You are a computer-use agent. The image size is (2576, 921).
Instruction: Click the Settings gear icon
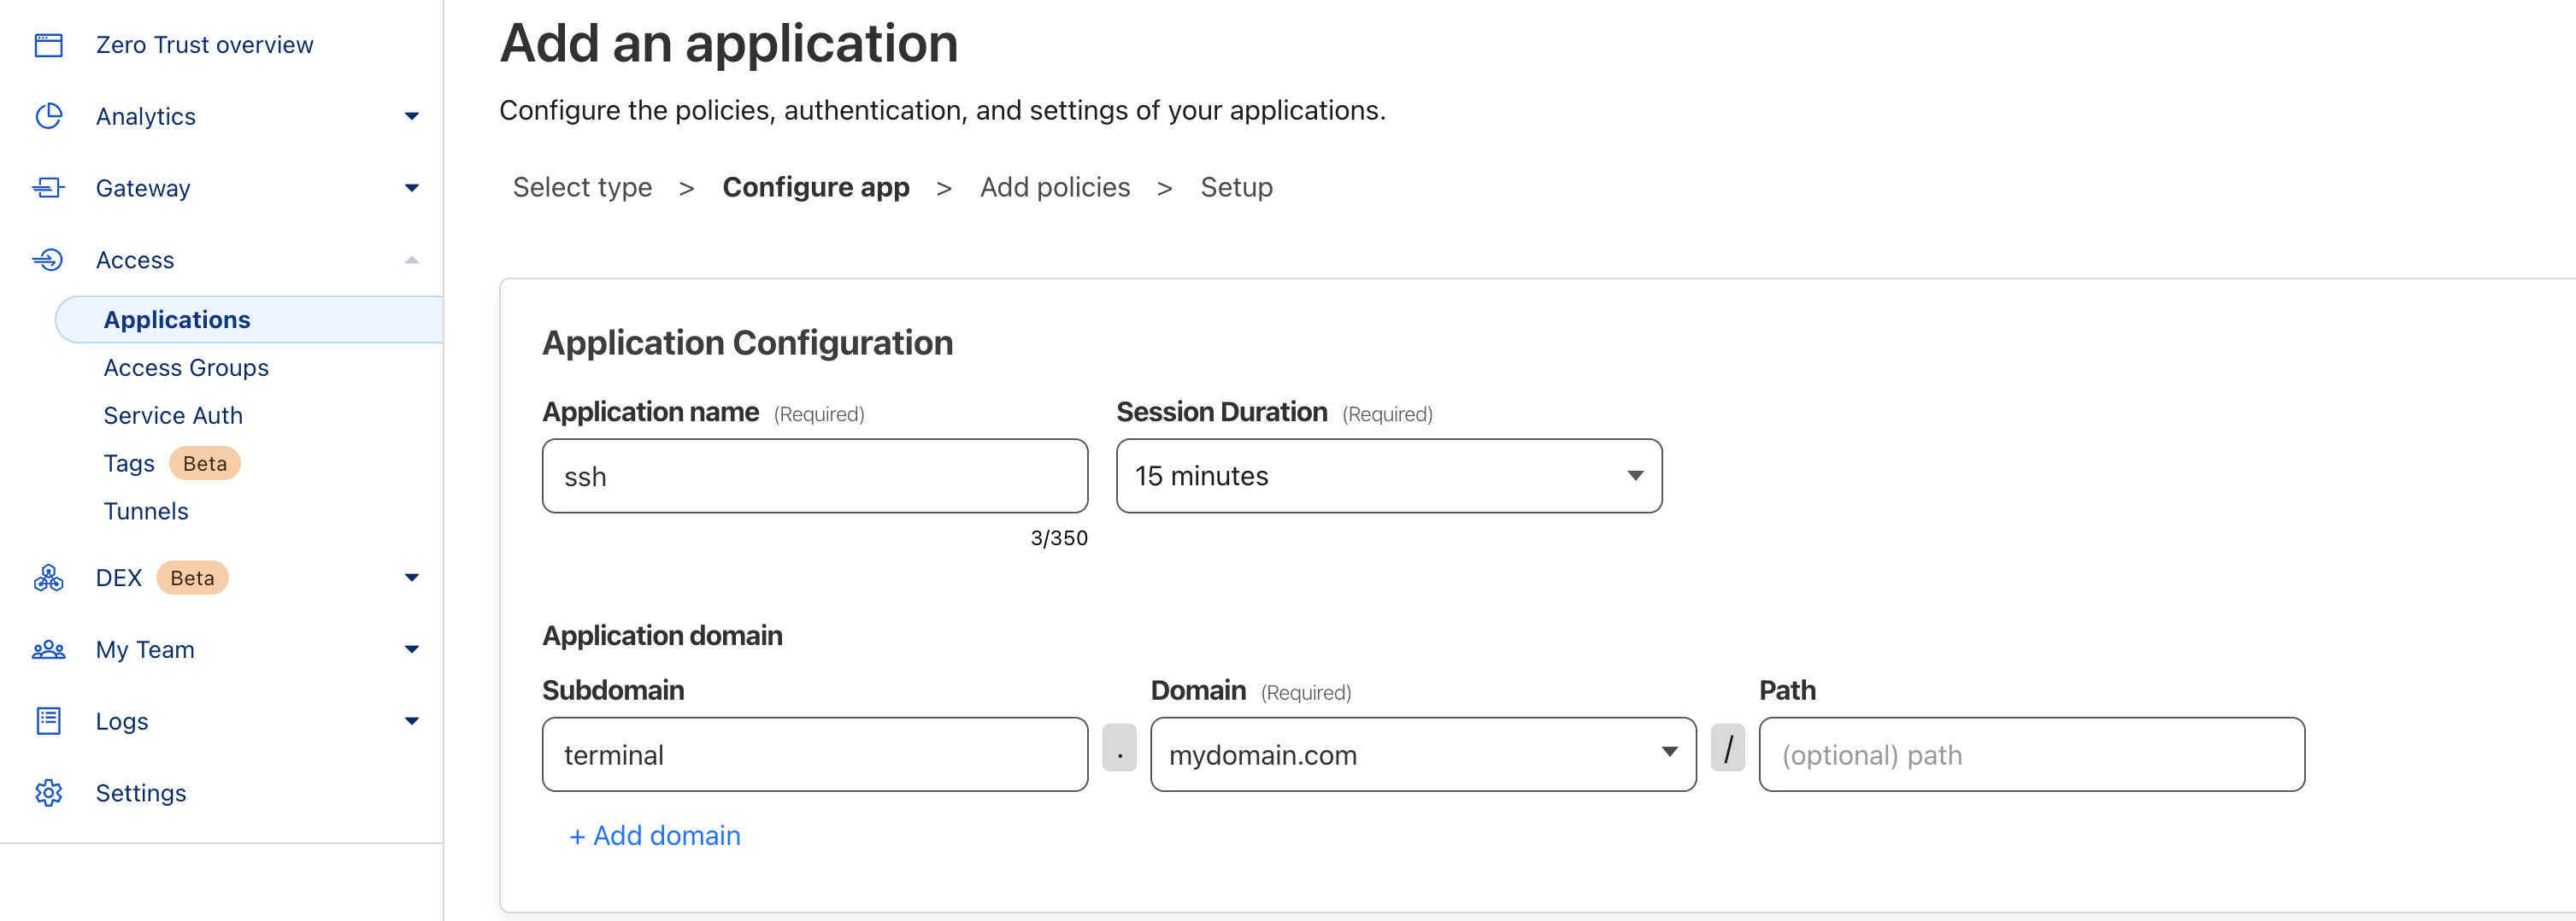click(x=48, y=793)
